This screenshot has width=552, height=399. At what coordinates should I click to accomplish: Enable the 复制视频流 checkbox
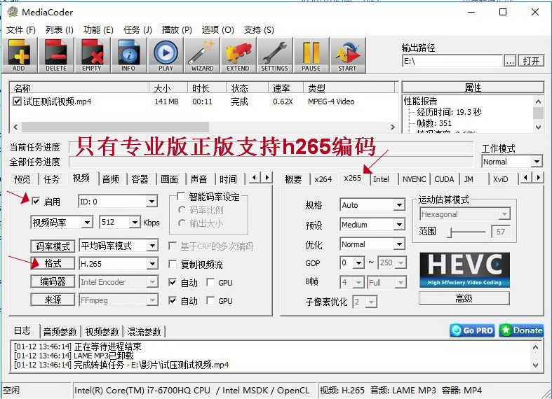[x=174, y=265]
